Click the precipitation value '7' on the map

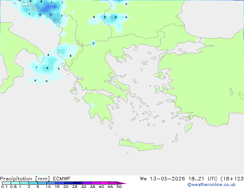coord(51,15)
